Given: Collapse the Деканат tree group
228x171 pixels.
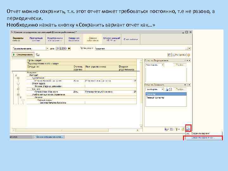Looking at the screenshot, I should [21, 97].
